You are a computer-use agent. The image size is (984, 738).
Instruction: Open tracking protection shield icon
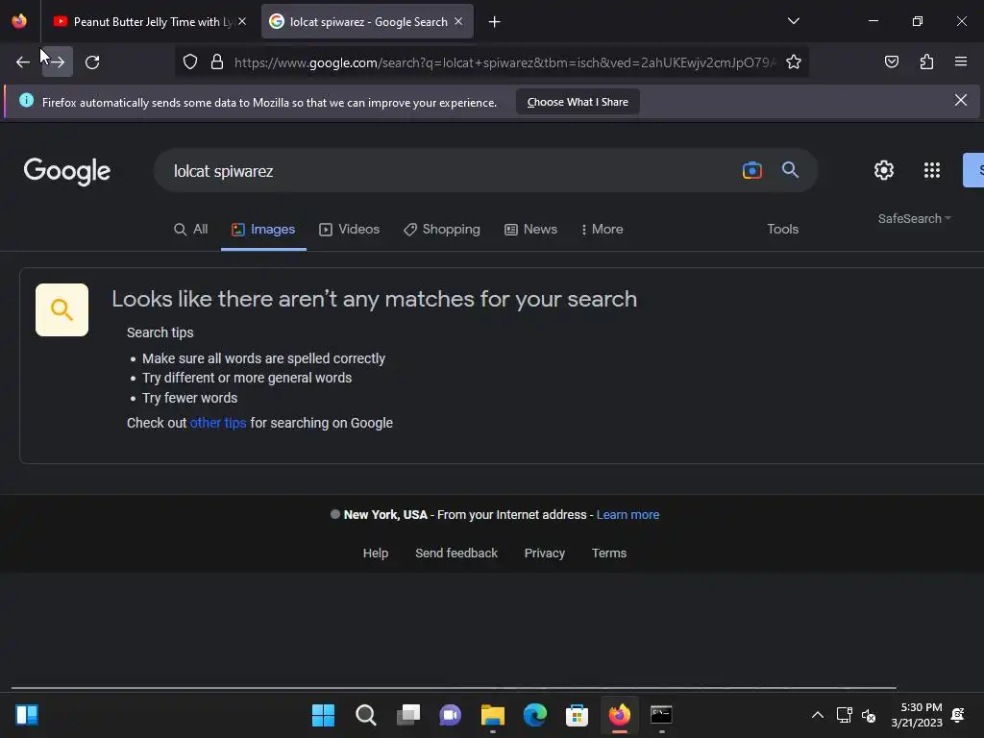pos(190,62)
